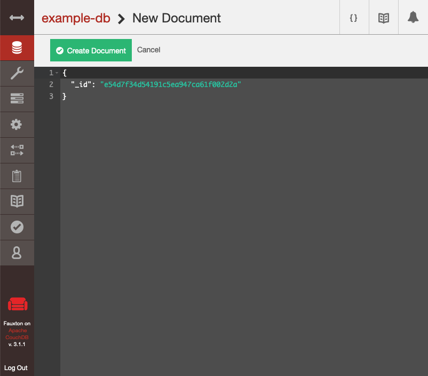
Task: Click the JSON braces icon in the header
Action: pyautogui.click(x=353, y=17)
